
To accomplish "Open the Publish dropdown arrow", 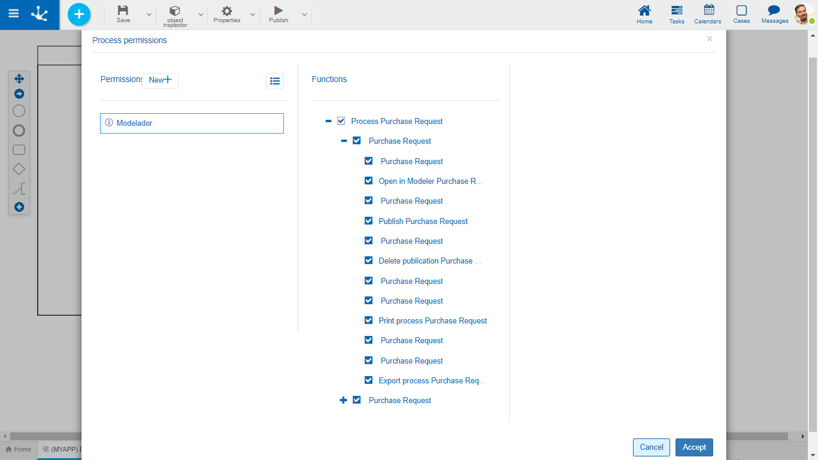I will (304, 14).
